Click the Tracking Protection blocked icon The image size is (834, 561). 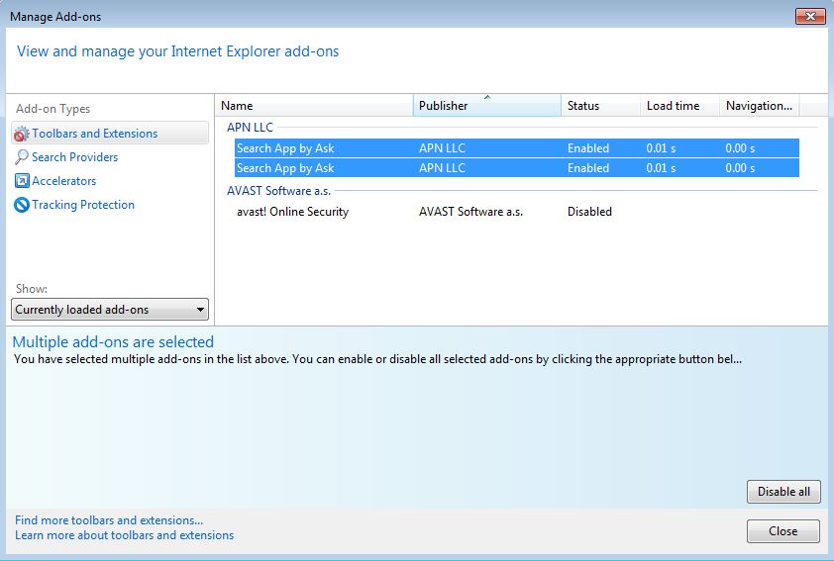click(22, 205)
